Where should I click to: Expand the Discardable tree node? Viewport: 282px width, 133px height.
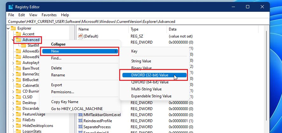pyautogui.click(x=13, y=109)
